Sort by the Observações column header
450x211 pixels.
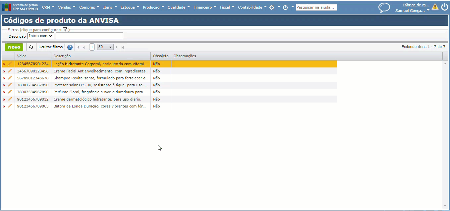point(307,56)
